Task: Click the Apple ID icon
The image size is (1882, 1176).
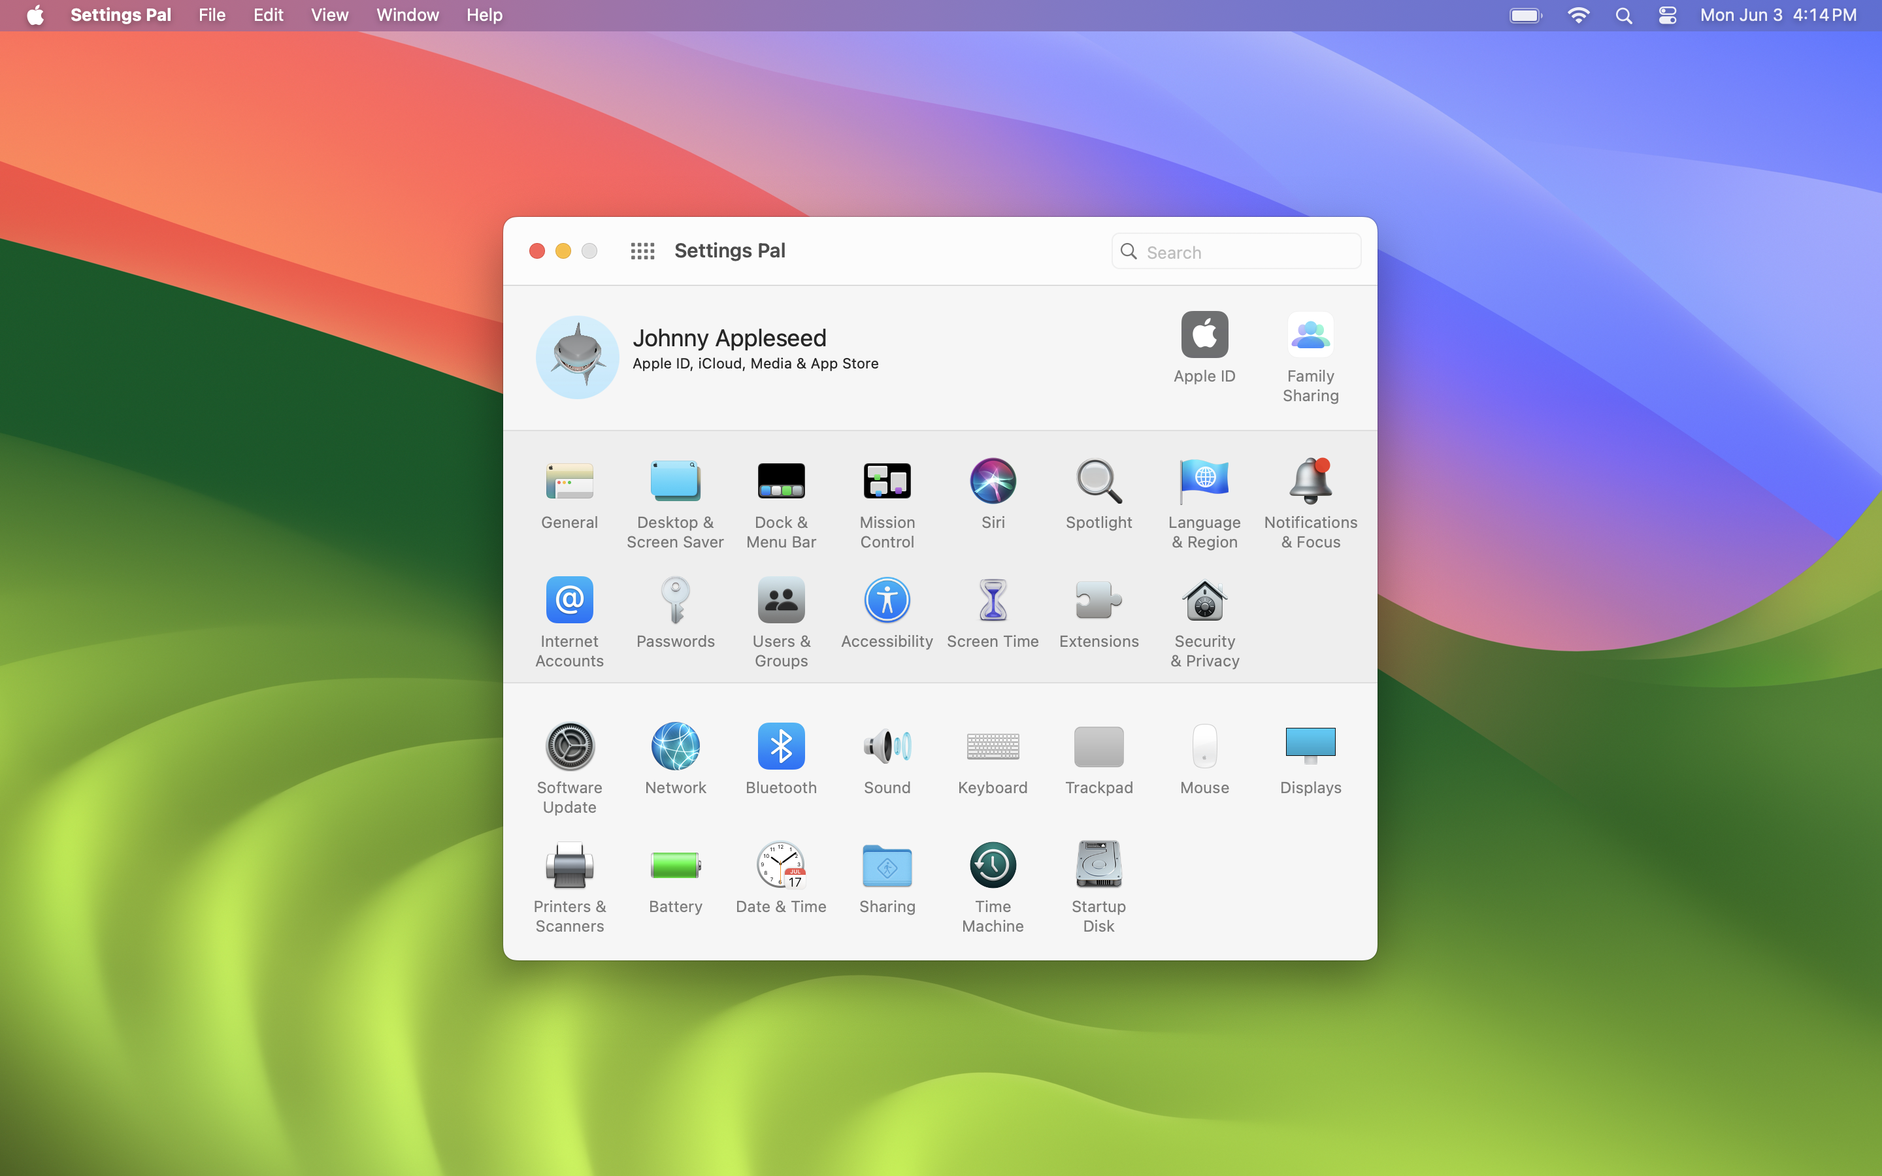Action: coord(1204,335)
